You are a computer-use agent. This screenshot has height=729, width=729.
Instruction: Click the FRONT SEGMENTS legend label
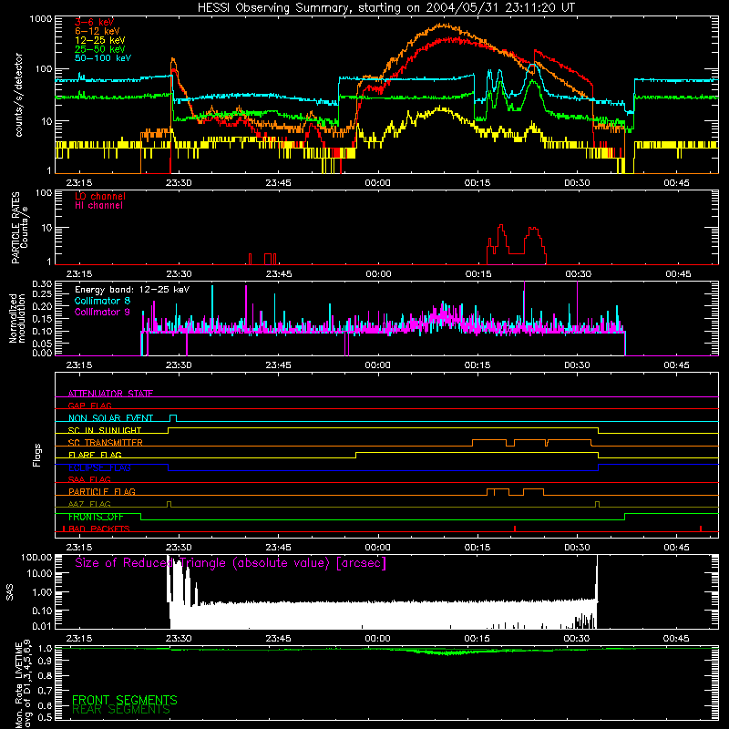click(125, 700)
